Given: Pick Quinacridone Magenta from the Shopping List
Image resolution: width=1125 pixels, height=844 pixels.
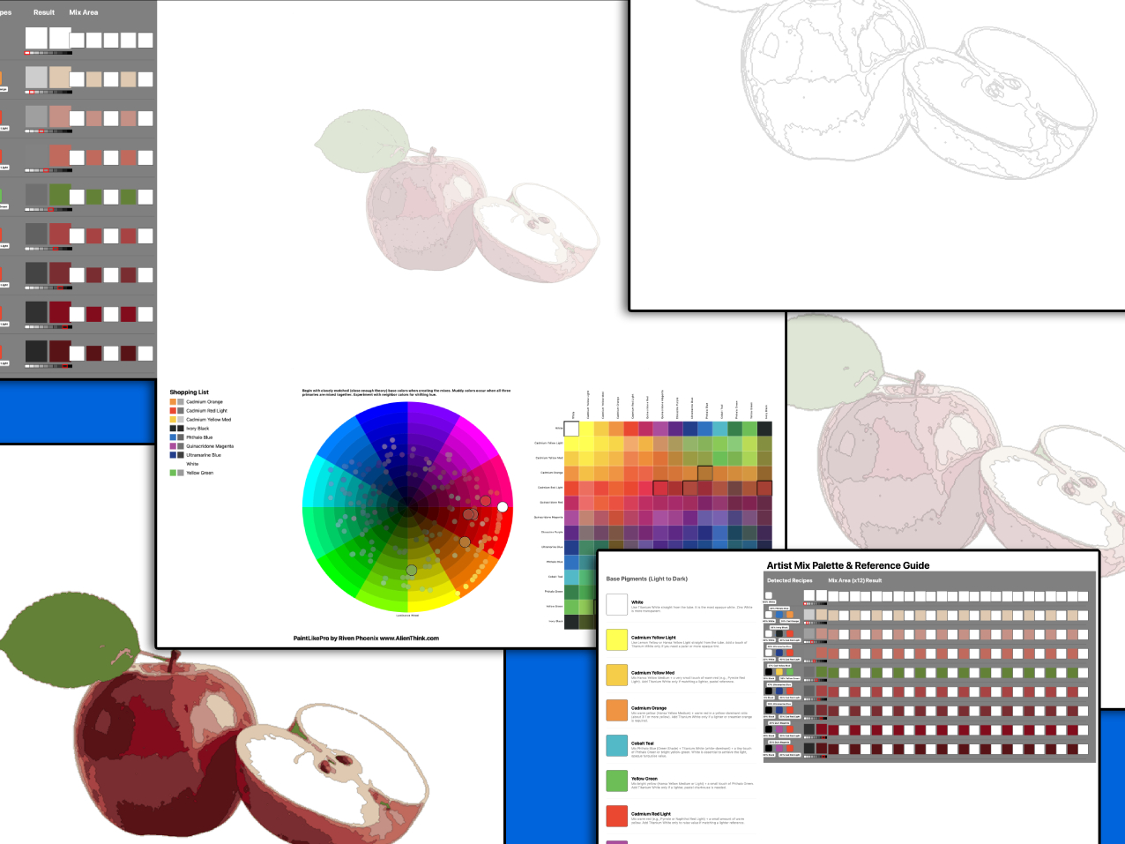Looking at the screenshot, I should point(209,446).
